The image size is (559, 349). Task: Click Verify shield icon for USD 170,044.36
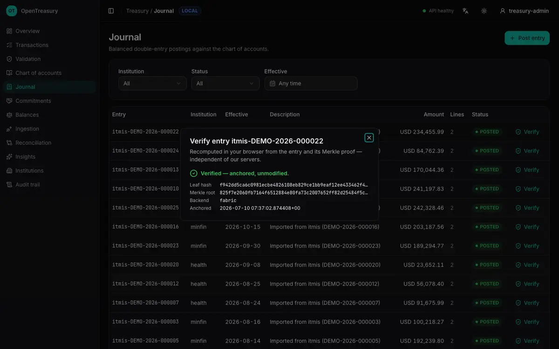click(x=518, y=170)
